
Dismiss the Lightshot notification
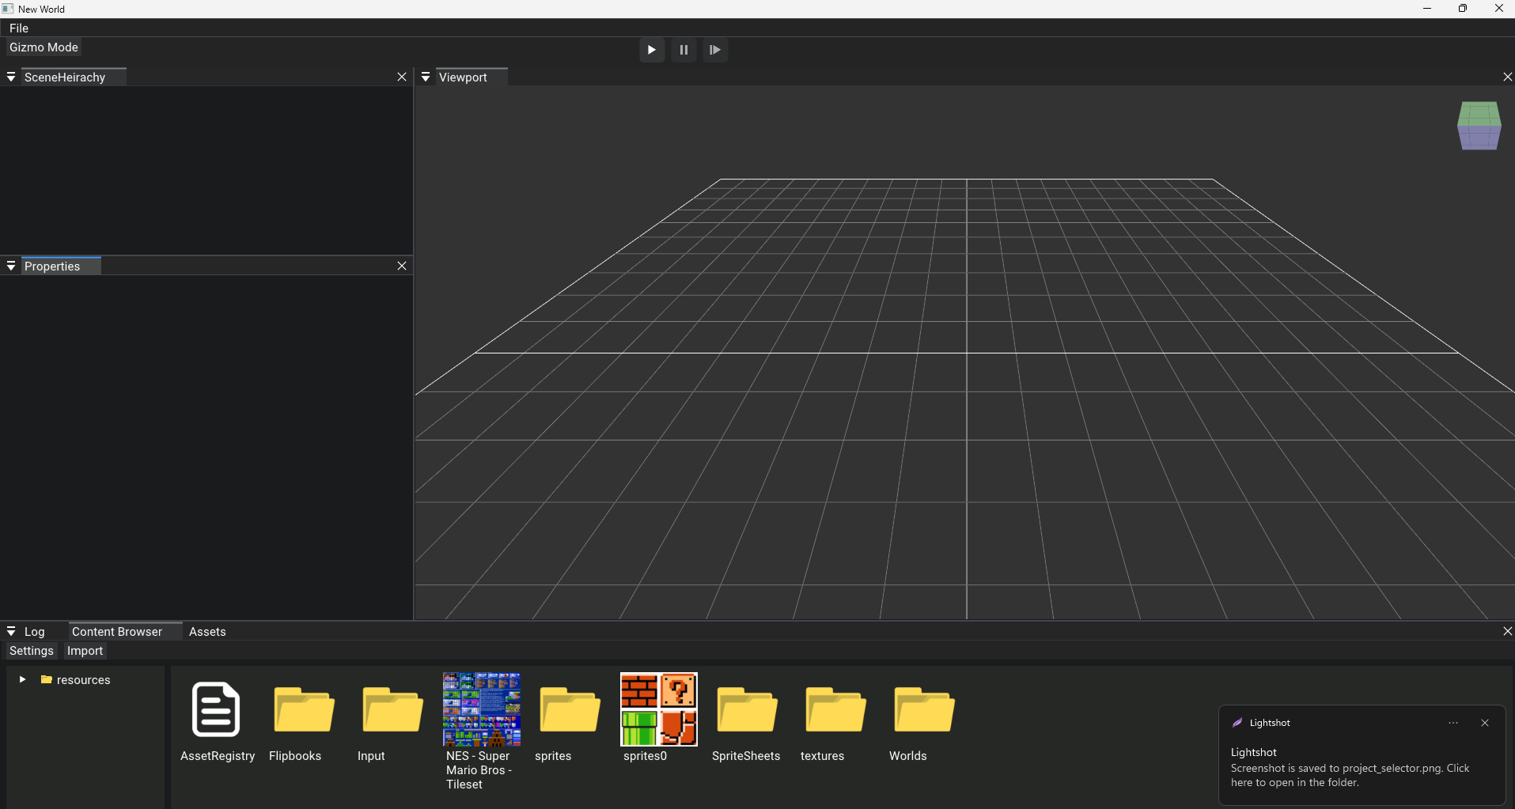coord(1485,723)
